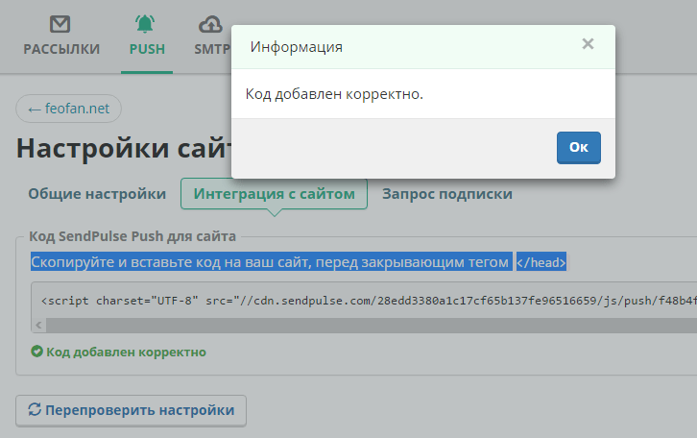Click the horizontal scrollbar track under code
The height and width of the screenshot is (438, 697).
click(x=372, y=325)
